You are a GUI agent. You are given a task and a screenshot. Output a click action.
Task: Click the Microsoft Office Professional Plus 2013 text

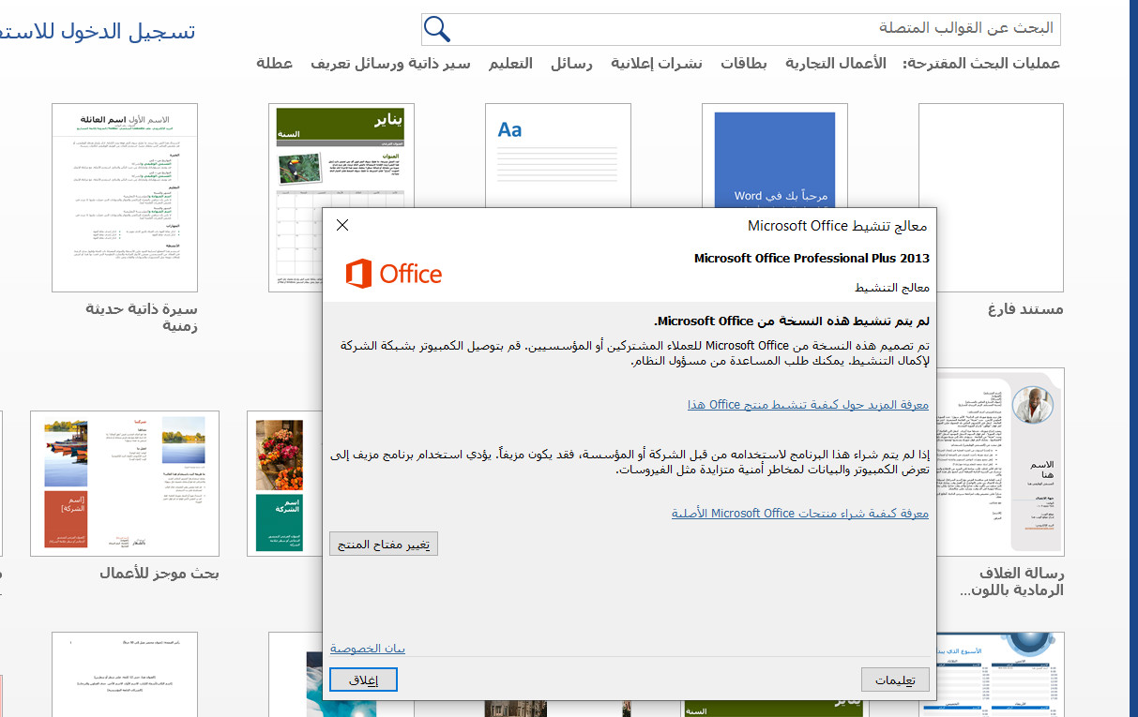pos(812,259)
